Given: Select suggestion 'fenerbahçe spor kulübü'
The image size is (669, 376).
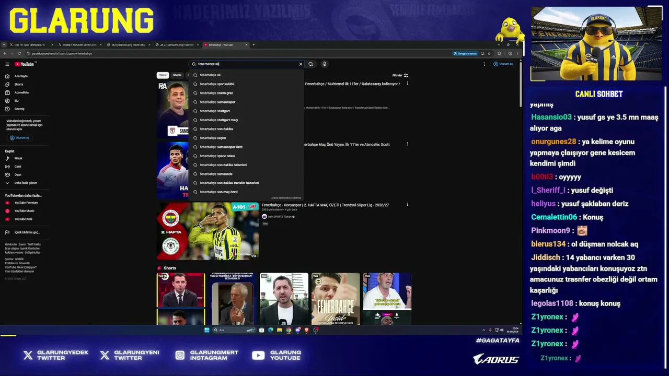Looking at the screenshot, I should [x=246, y=84].
